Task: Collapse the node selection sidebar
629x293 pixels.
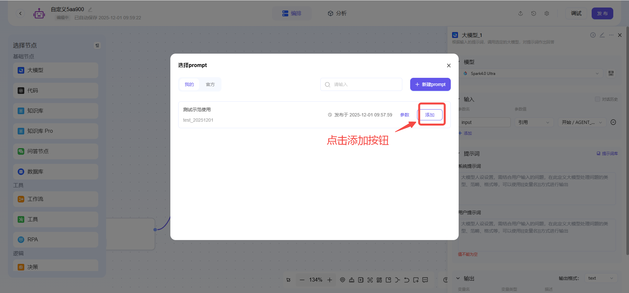Action: pos(97,45)
